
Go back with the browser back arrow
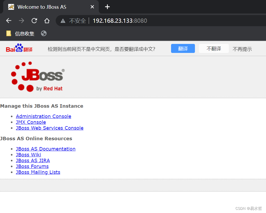(x=9, y=21)
